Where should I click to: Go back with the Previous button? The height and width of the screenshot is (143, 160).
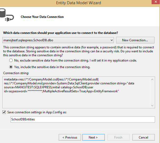70,137
